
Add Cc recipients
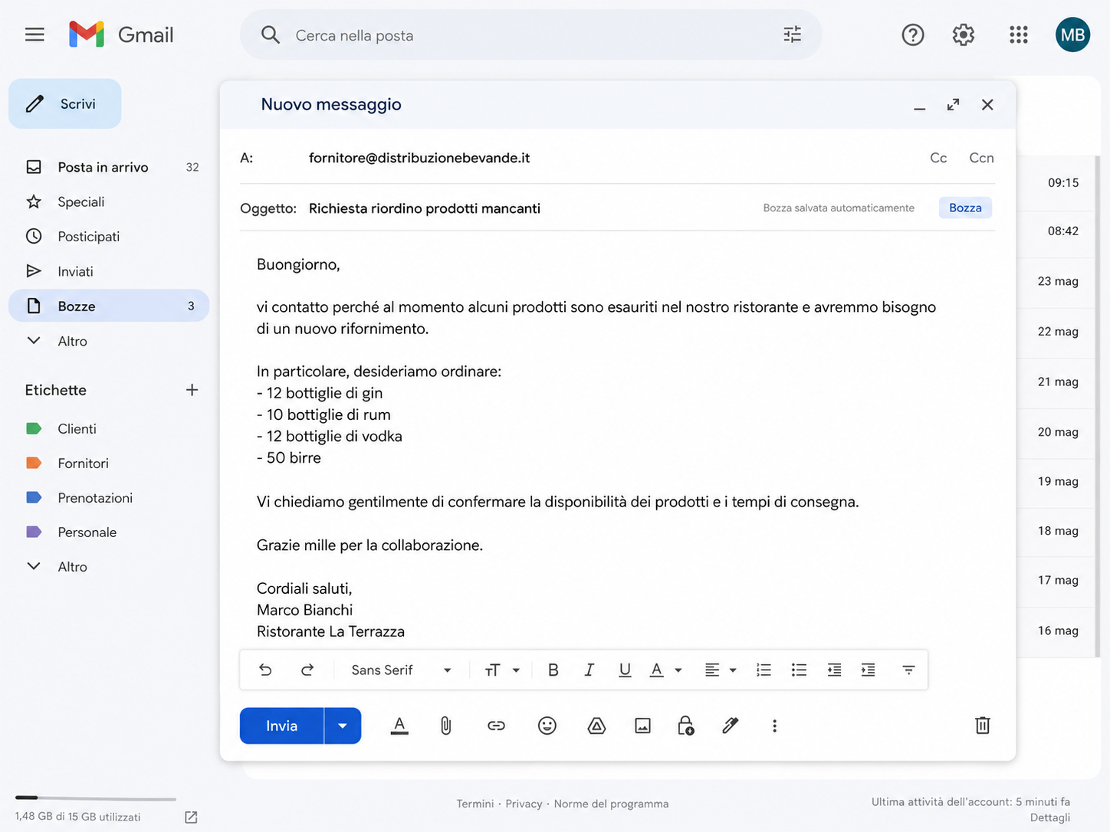[938, 158]
